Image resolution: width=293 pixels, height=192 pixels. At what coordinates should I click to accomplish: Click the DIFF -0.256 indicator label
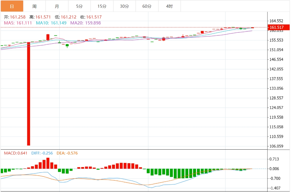[42, 153]
